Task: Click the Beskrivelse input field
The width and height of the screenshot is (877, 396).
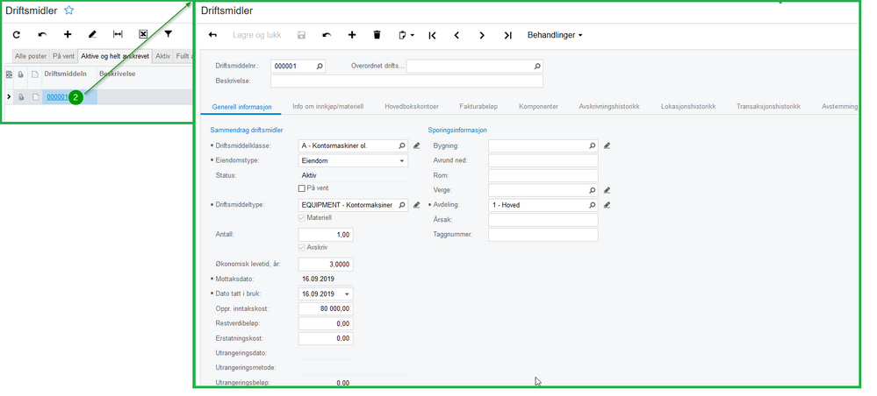Action: pos(406,81)
